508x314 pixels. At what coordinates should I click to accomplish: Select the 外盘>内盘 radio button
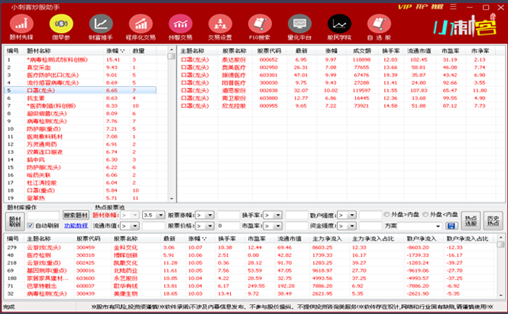(x=387, y=215)
